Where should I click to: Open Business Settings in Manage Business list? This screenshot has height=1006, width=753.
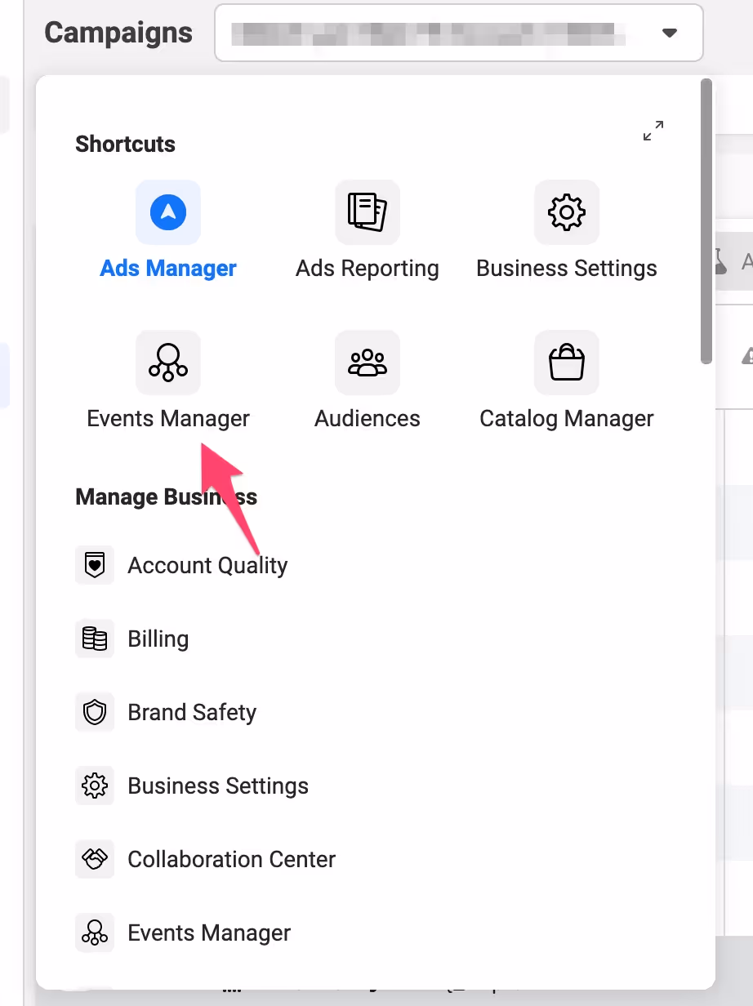pos(218,786)
